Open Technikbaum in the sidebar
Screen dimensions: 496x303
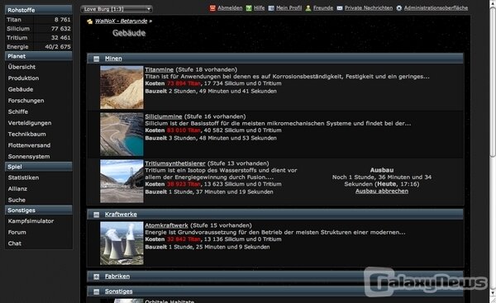coord(27,135)
